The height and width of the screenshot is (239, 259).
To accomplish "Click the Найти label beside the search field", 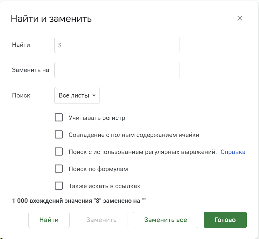I will point(21,45).
